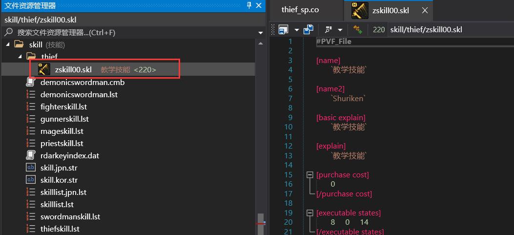Click the zskill00.skl skill icon in tree
Viewport: 514px width, 235px height.
44,69
